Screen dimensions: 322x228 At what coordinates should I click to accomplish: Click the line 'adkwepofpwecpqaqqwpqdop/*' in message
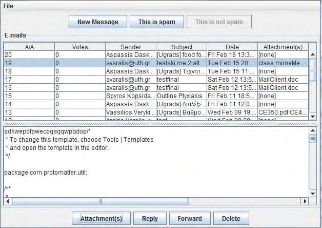pyautogui.click(x=48, y=131)
